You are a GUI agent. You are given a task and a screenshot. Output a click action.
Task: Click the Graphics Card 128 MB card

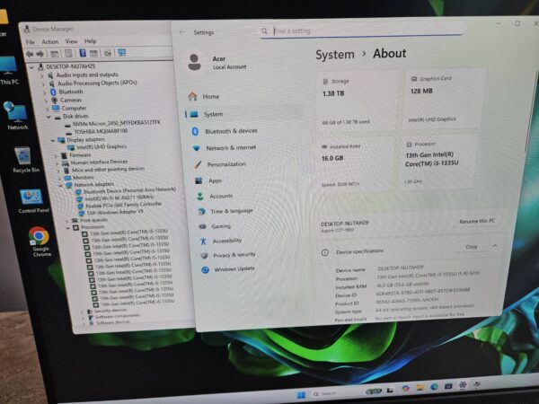point(445,98)
